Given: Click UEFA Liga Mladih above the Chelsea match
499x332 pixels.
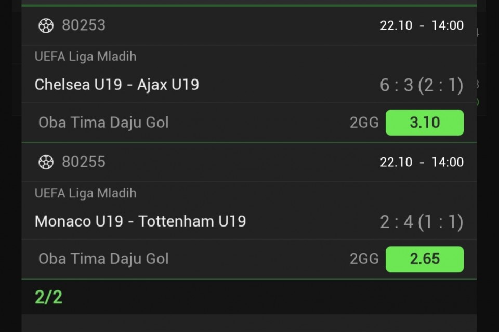Looking at the screenshot, I should coord(85,57).
